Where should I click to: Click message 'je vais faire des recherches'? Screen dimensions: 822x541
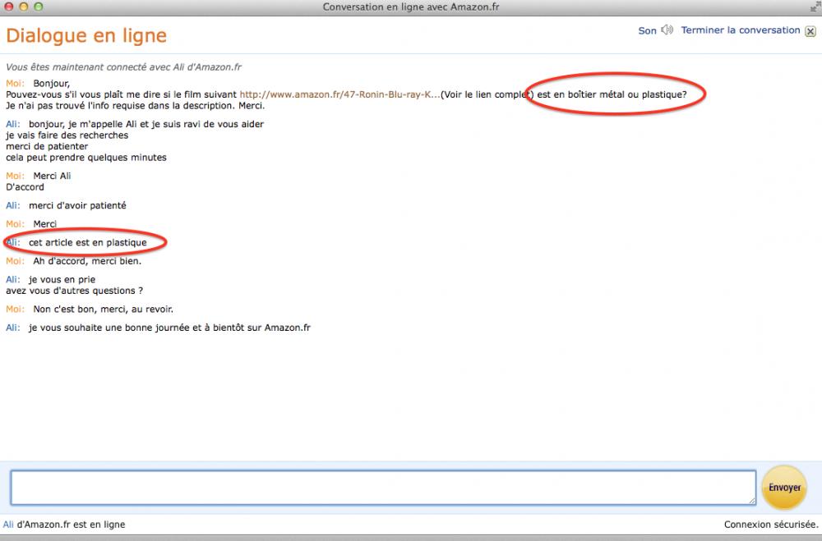[67, 135]
